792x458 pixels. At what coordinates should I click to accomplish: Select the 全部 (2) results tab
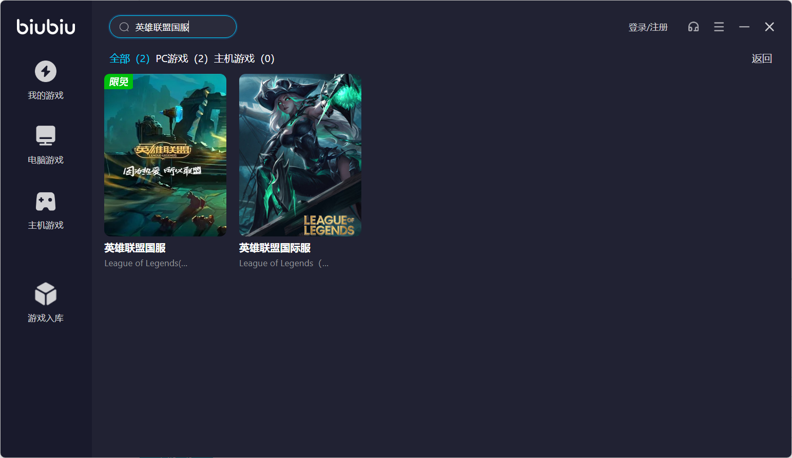click(x=129, y=59)
